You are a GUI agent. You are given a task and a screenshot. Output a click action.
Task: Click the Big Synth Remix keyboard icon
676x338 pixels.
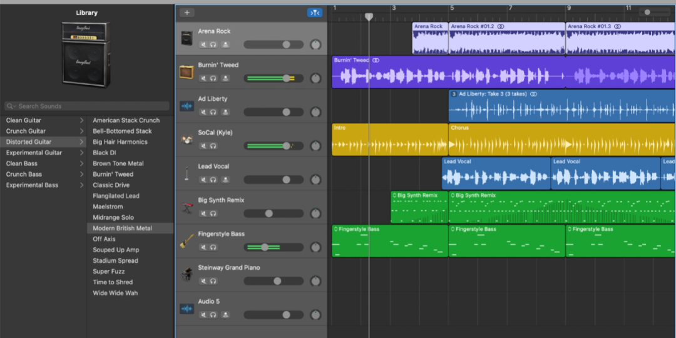click(x=187, y=207)
